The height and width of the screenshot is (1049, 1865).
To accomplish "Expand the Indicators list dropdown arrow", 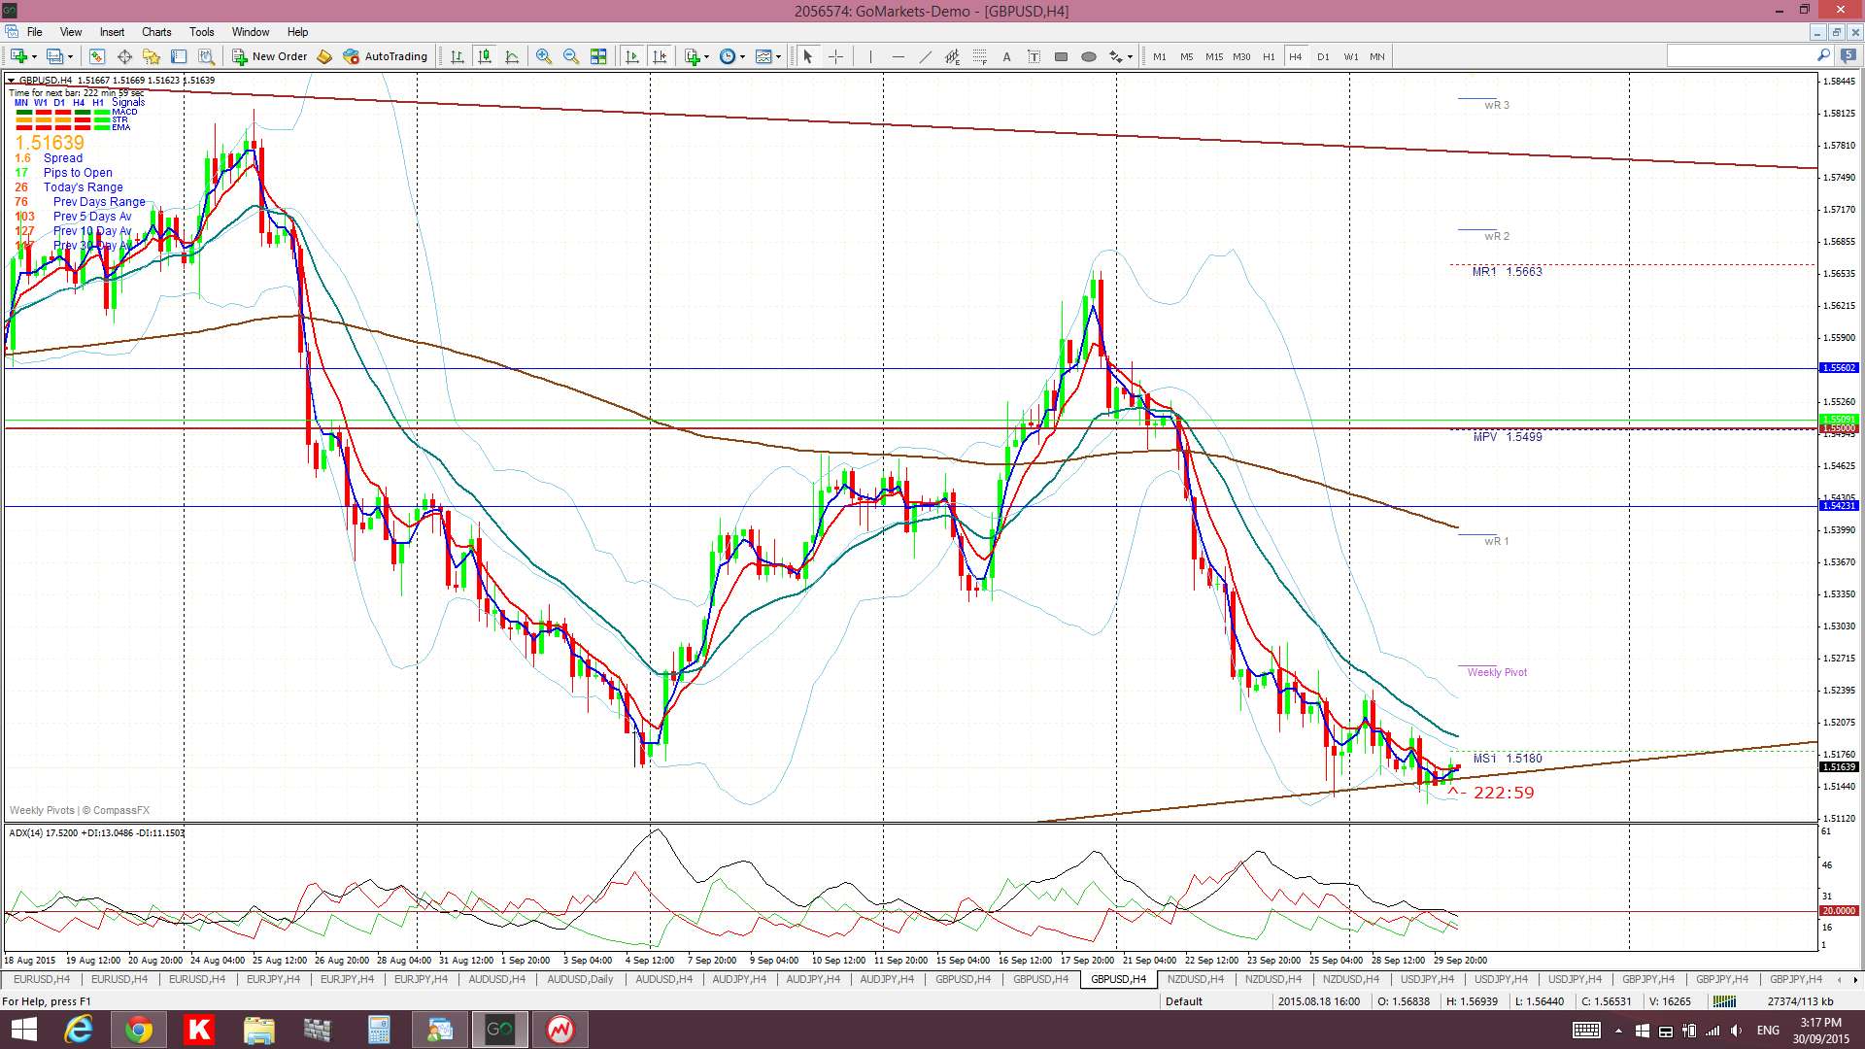I will click(706, 56).
